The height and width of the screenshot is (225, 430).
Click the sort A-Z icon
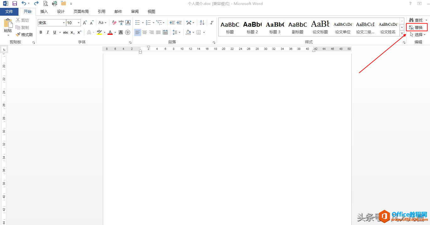pyautogui.click(x=202, y=23)
